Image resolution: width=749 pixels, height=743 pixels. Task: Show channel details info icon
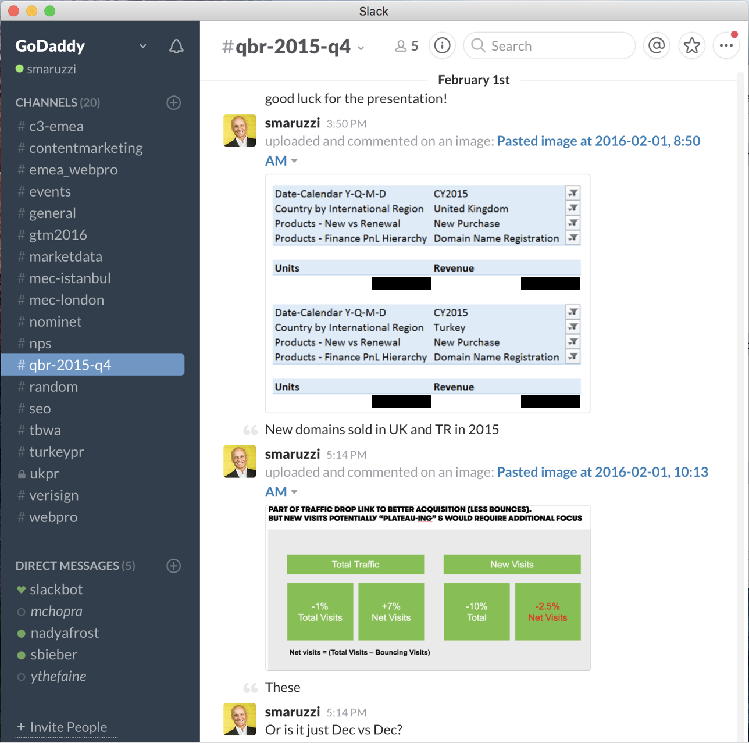[442, 45]
